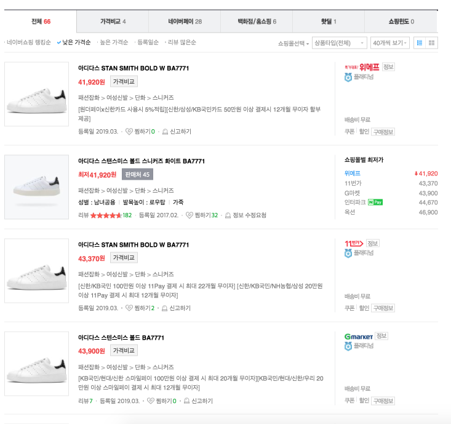Switch to the 가격비교 tab
Image resolution: width=451 pixels, height=424 pixels.
coord(113,22)
